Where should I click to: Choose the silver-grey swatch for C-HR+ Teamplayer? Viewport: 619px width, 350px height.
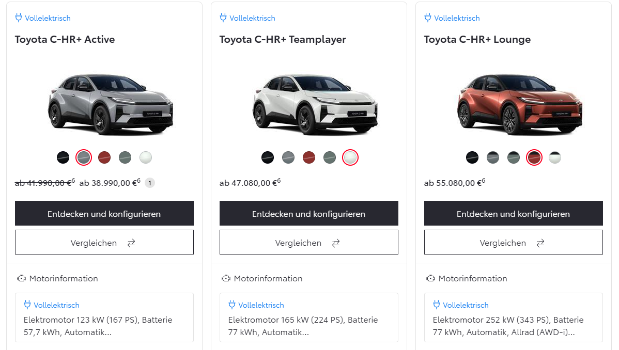288,157
